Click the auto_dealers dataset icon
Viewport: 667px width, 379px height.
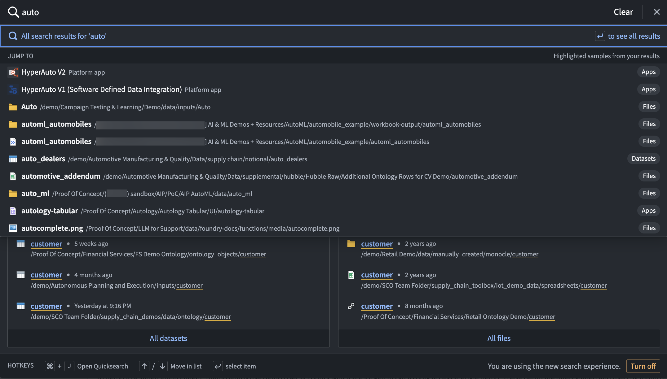(13, 159)
